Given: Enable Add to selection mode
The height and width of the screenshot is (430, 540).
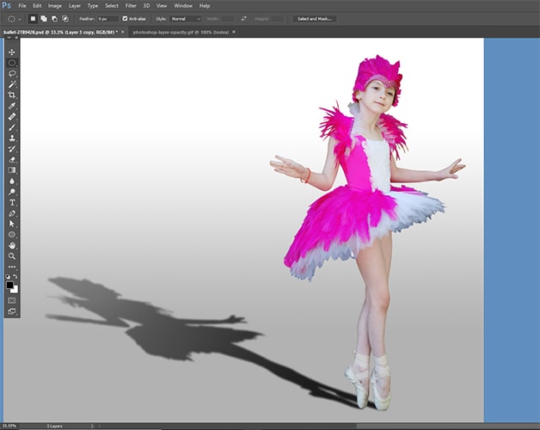Looking at the screenshot, I should 44,18.
